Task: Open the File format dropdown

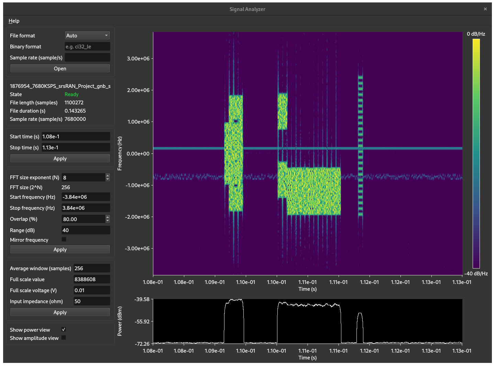Action: pos(87,35)
